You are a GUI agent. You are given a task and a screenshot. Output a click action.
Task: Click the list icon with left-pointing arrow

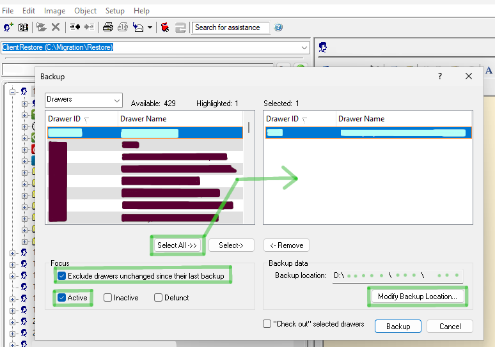coord(75,27)
